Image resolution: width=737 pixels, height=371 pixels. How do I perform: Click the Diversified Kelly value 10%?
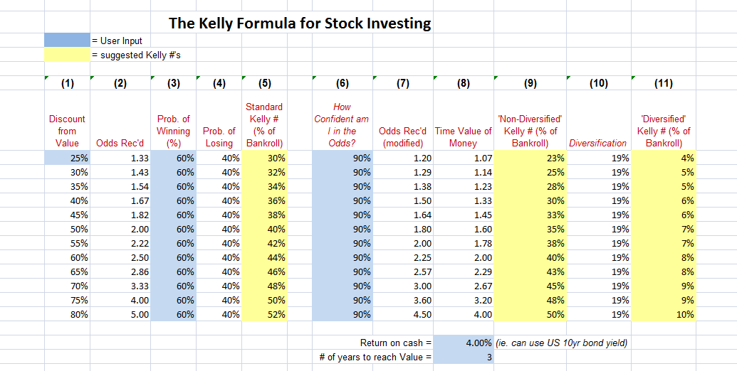coord(664,314)
